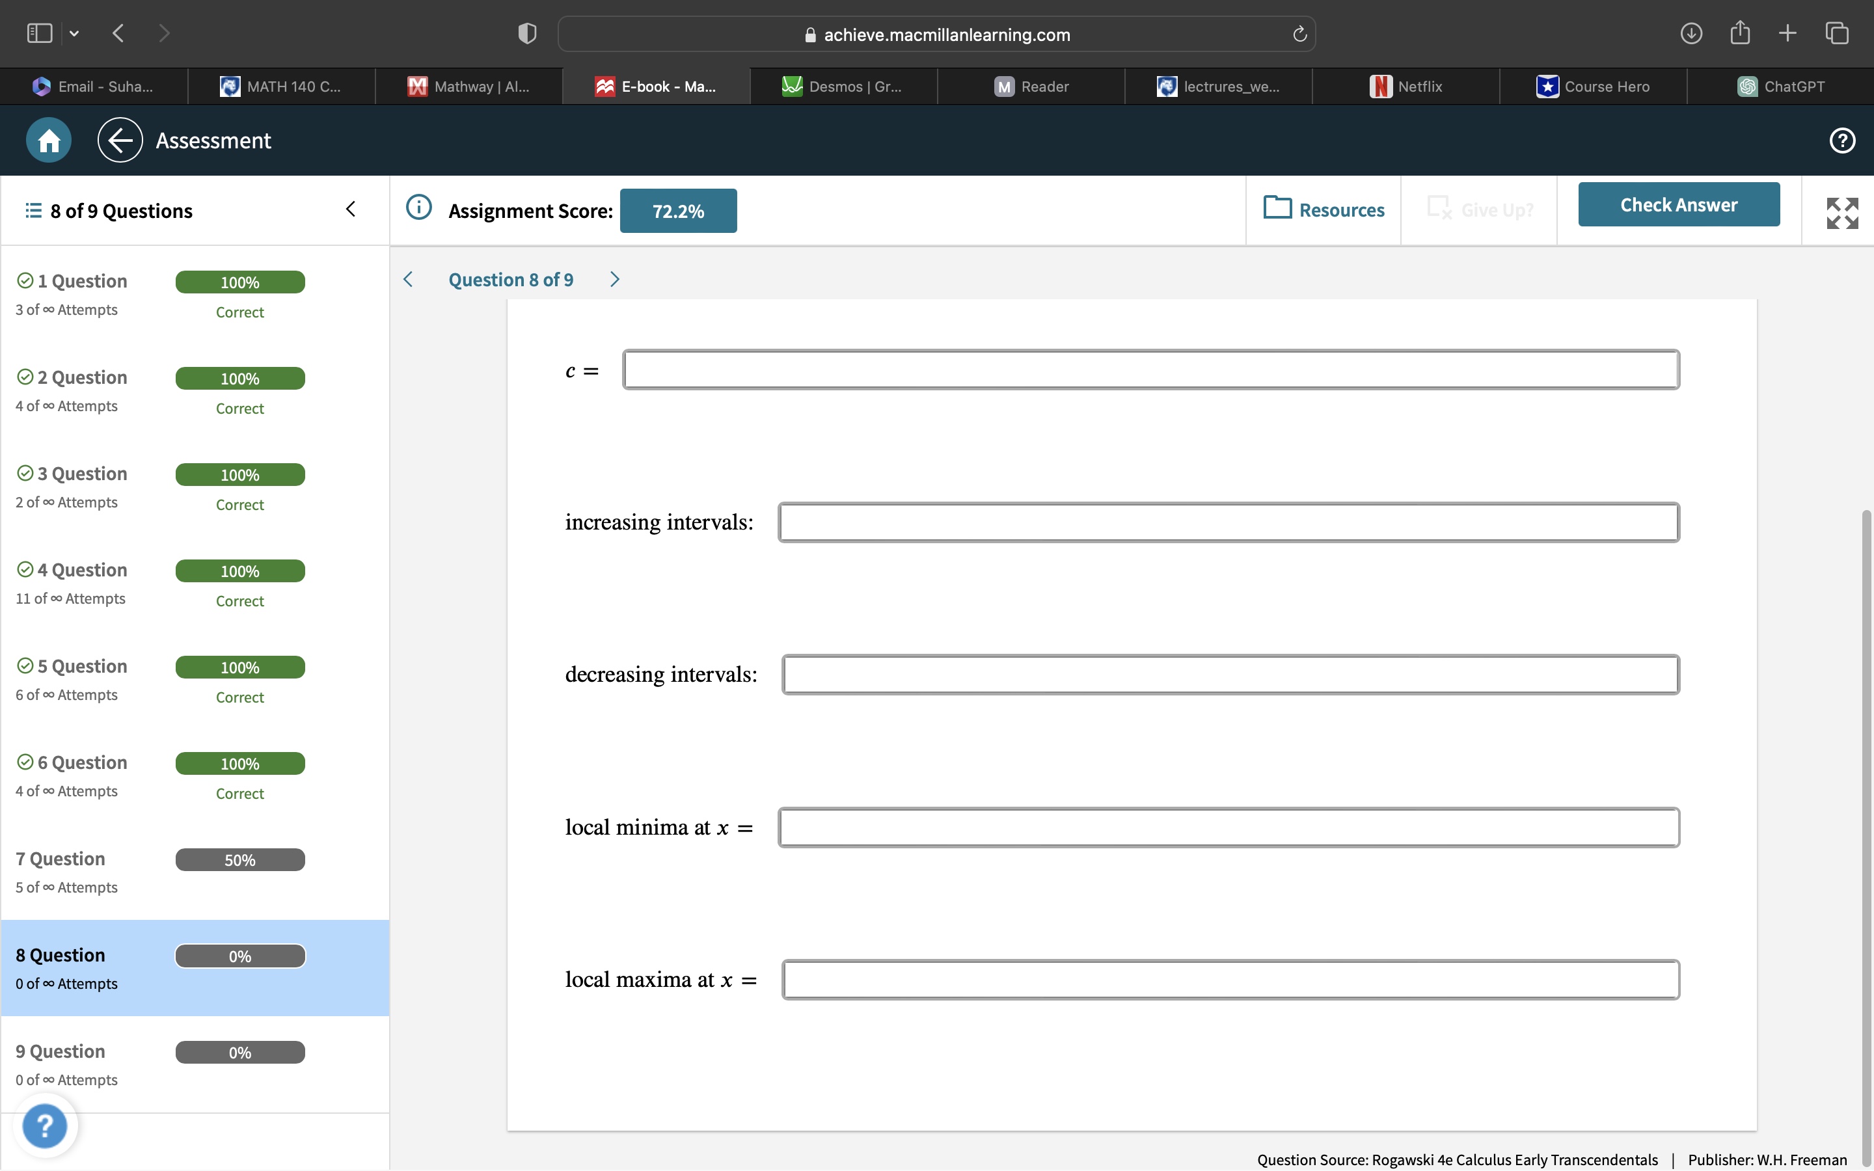The width and height of the screenshot is (1874, 1171).
Task: Click the Safari share icon
Action: [x=1740, y=33]
